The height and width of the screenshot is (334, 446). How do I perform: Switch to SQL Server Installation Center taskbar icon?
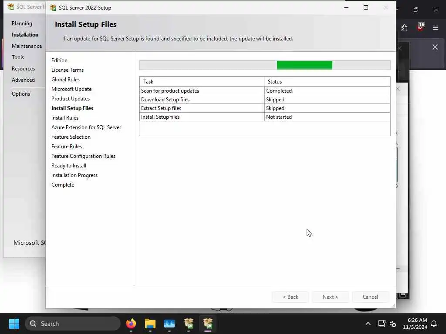coord(189,324)
